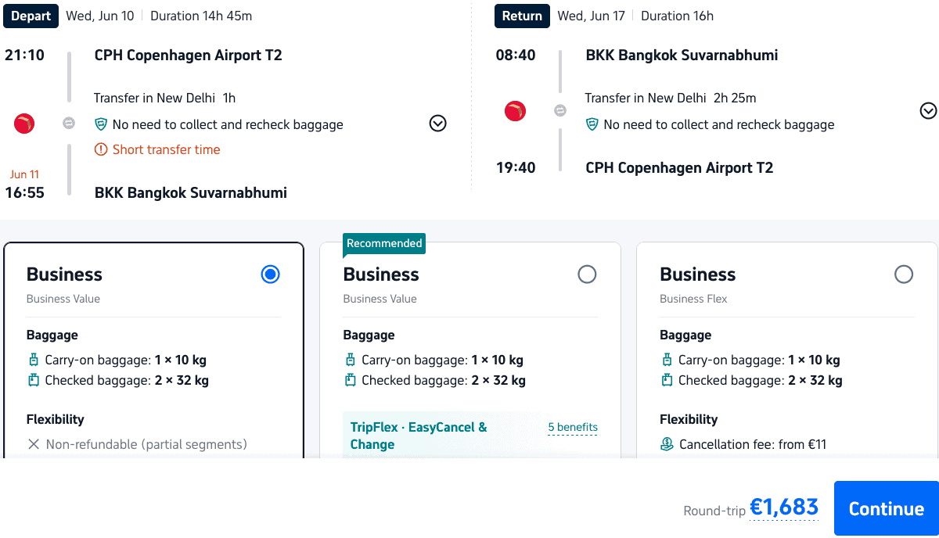Image resolution: width=939 pixels, height=538 pixels.
Task: Click the departure baggage protection shield icon
Action: (100, 124)
